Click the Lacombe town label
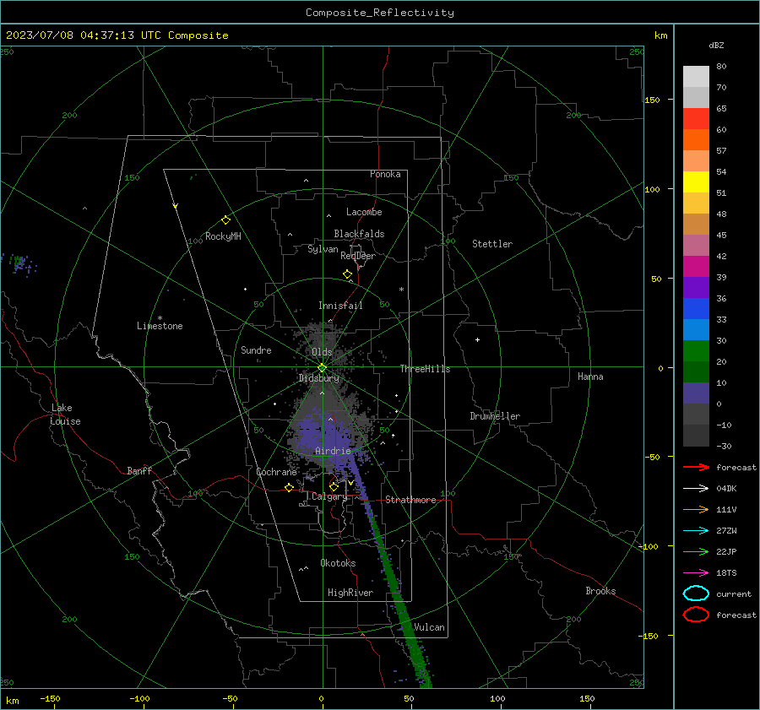Viewport: 760px width, 710px height. [364, 212]
